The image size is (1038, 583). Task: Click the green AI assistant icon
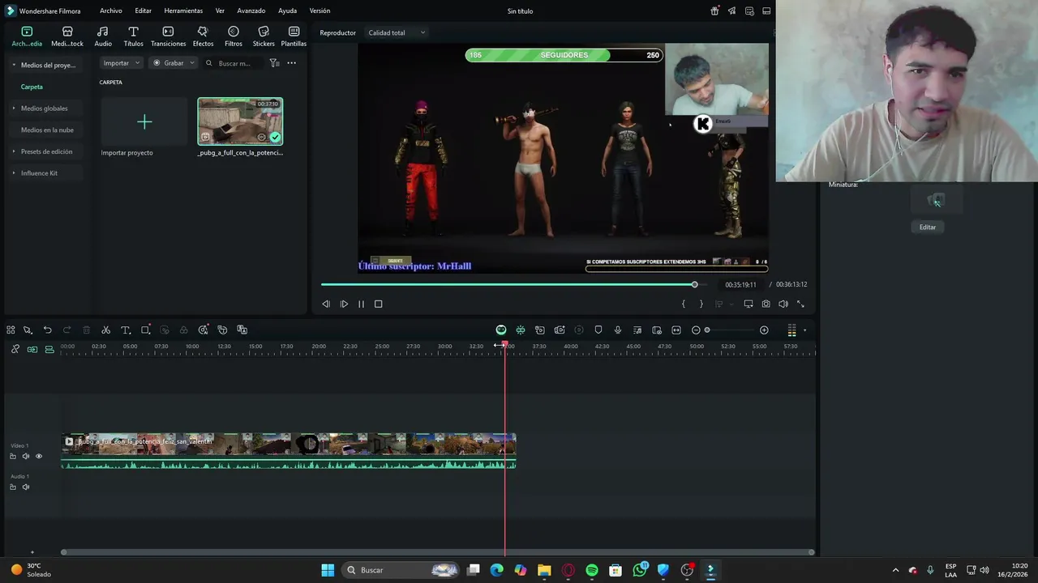tap(501, 330)
